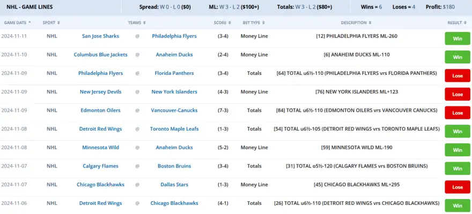Click Lose button for Oilers vrs Canucks total

pyautogui.click(x=458, y=113)
